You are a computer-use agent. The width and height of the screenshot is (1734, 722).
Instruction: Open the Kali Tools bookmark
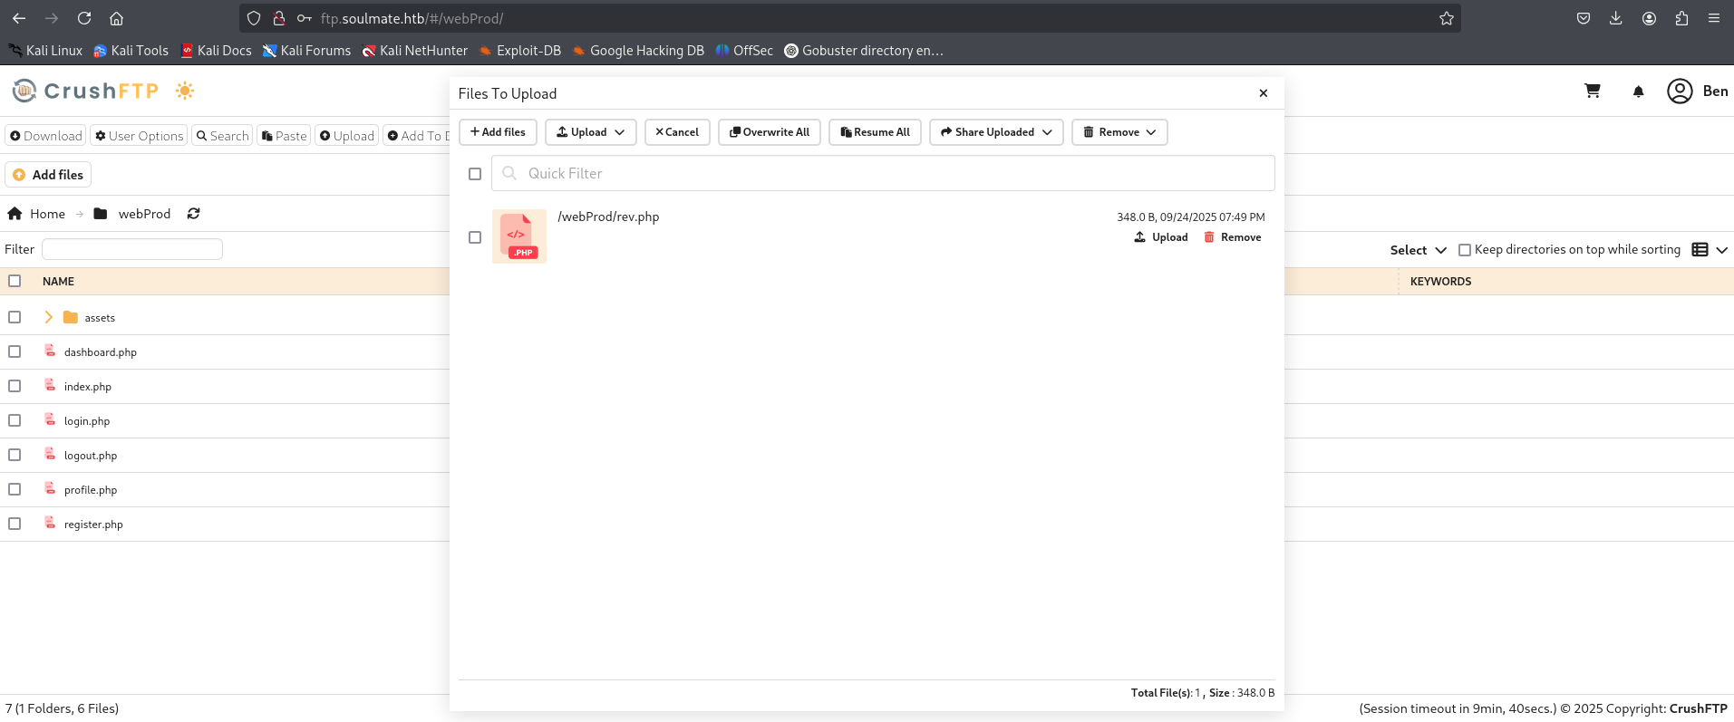131,51
